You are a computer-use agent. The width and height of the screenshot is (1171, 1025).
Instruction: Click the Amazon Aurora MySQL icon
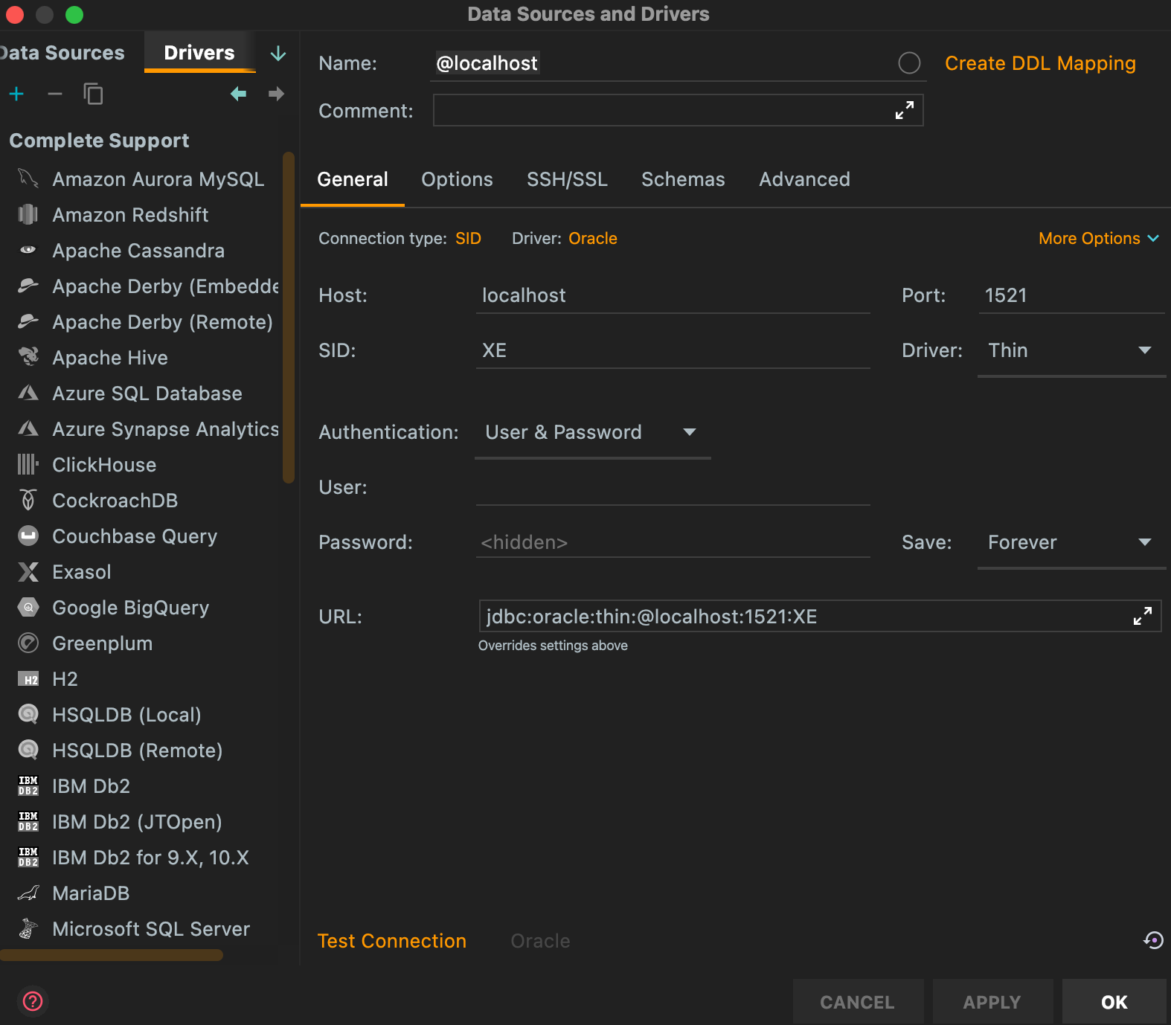click(x=28, y=179)
